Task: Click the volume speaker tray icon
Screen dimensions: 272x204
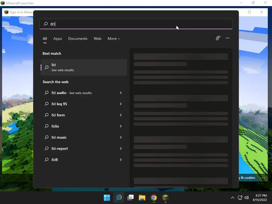Action: [x=246, y=198]
